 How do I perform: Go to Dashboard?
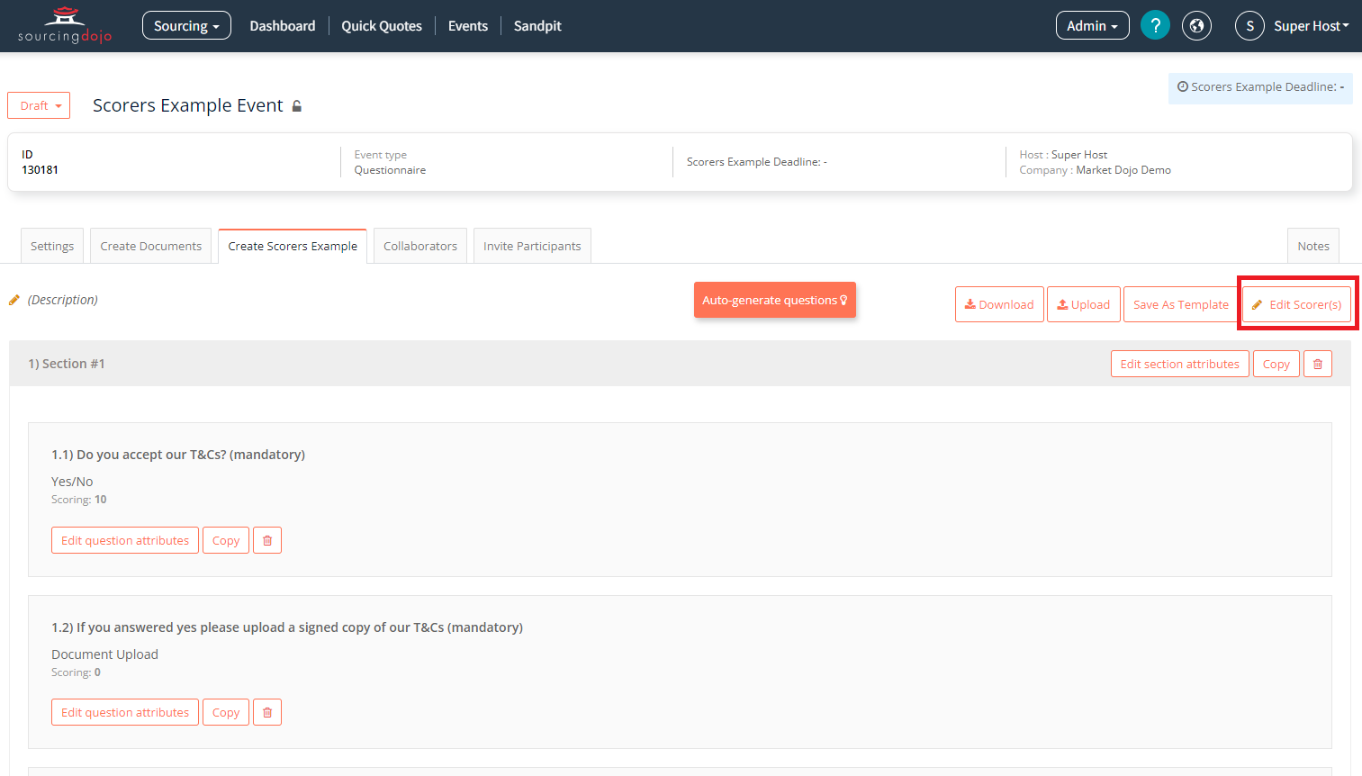pos(283,25)
